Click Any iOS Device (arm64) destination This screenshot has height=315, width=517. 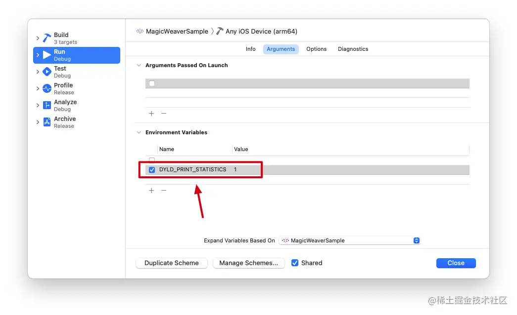pos(261,31)
